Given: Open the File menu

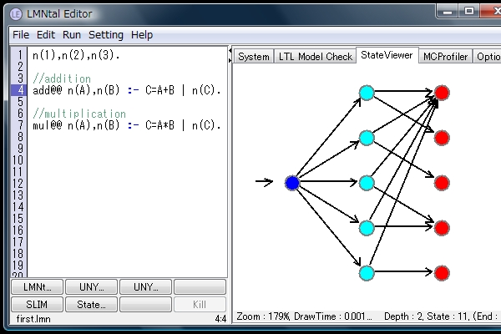Looking at the screenshot, I should [21, 35].
